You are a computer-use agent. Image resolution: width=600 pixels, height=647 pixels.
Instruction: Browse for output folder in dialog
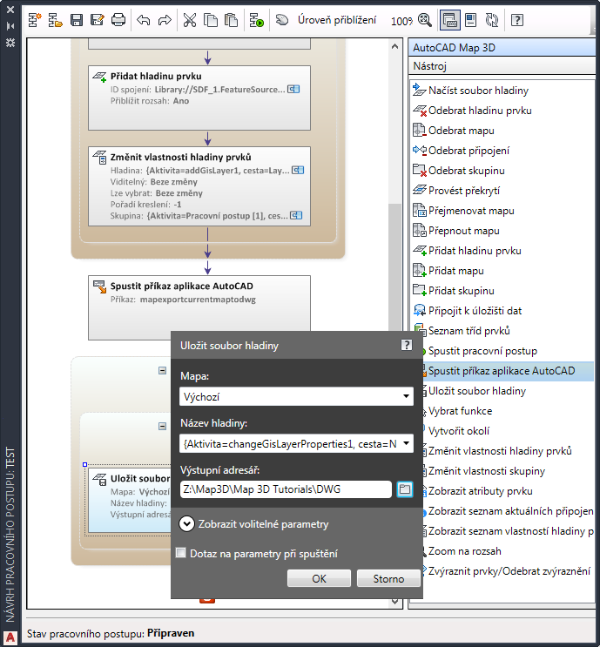point(405,489)
